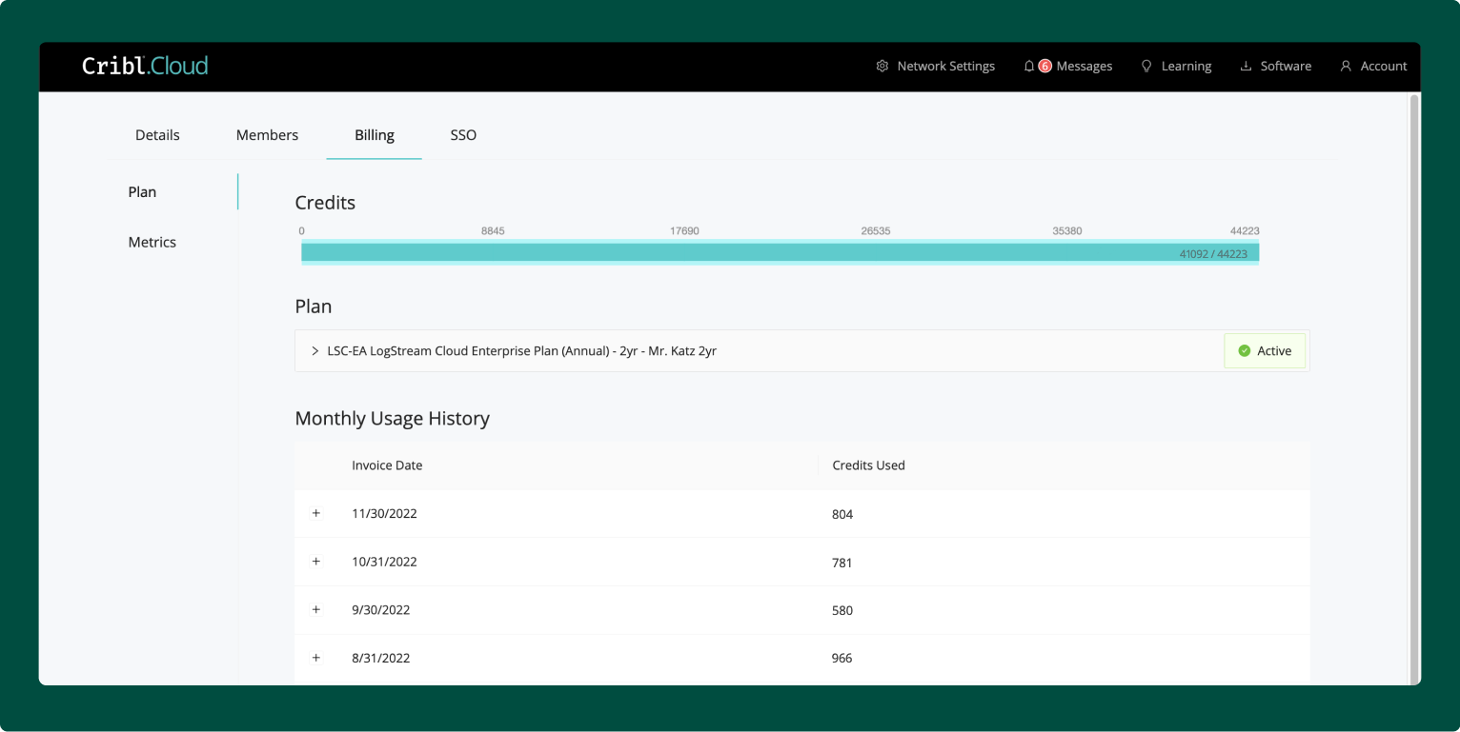Click the 10/31/2022 invoice date

point(384,562)
